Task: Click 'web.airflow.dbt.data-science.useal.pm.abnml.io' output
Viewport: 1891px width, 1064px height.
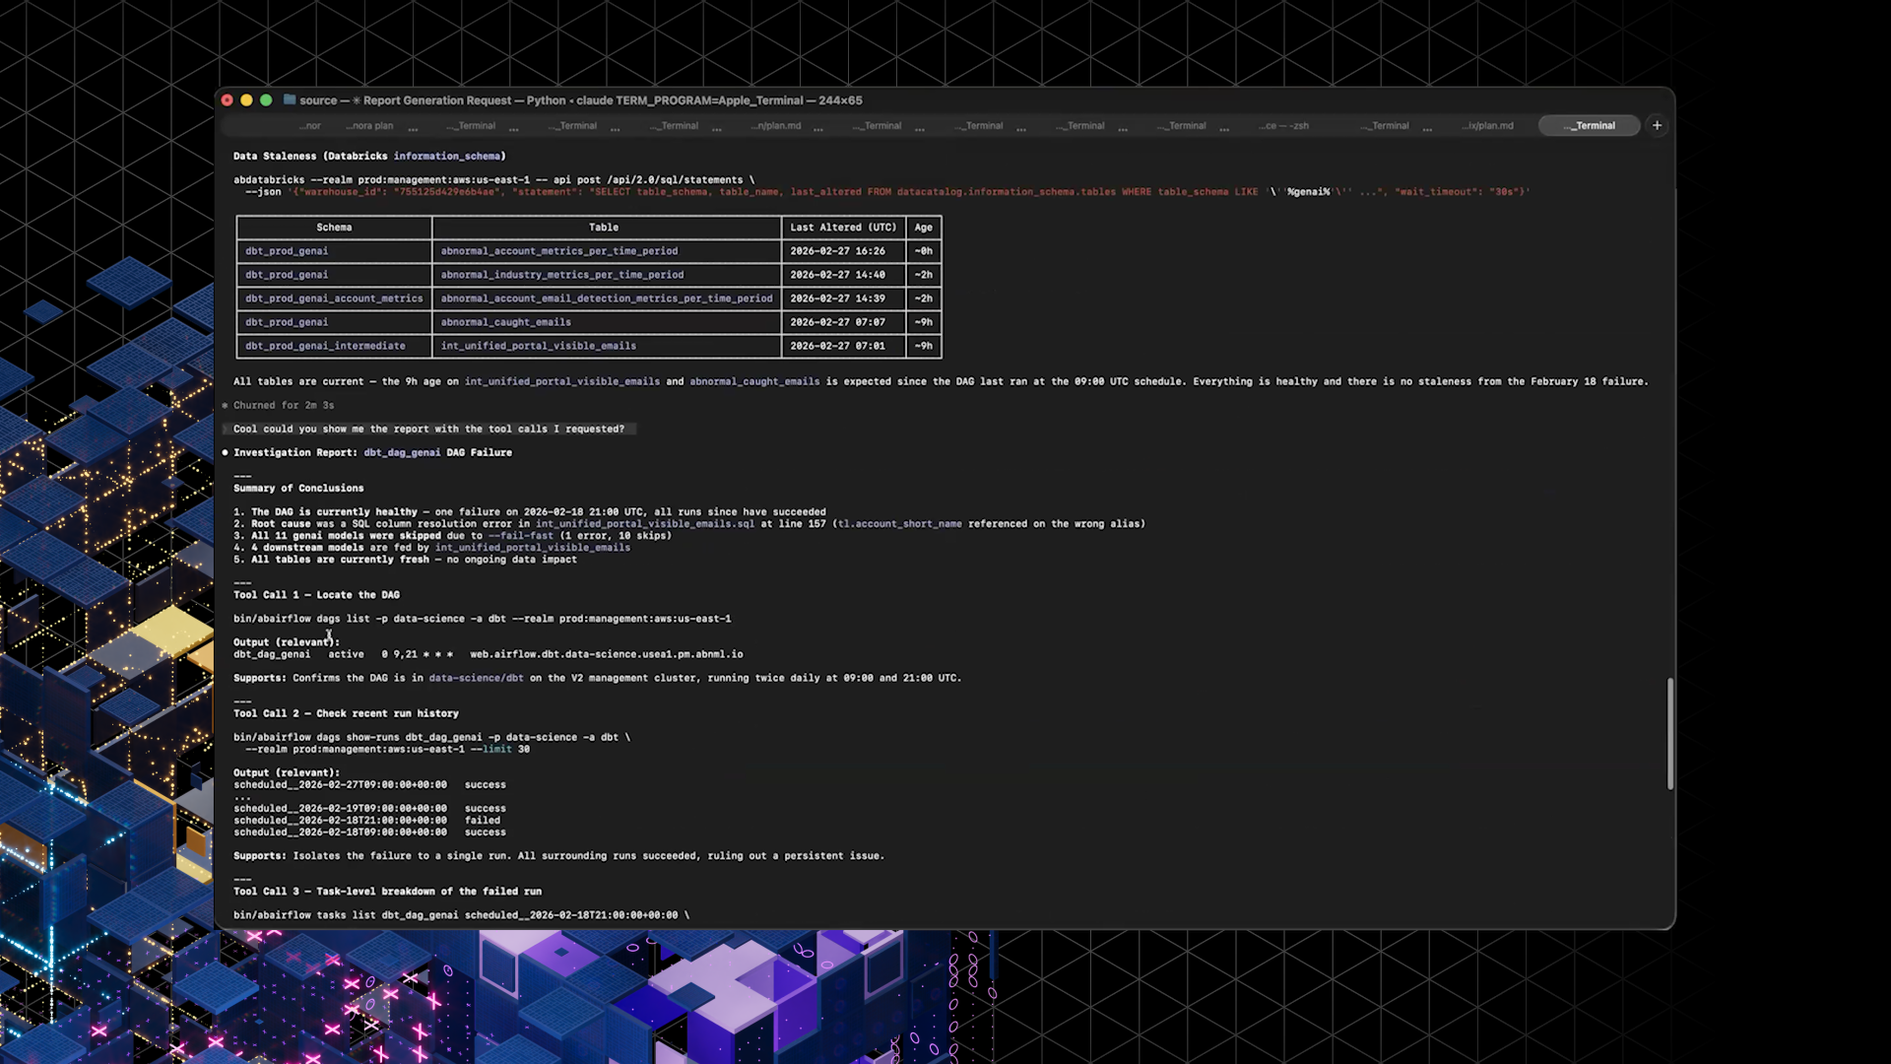Action: point(606,654)
